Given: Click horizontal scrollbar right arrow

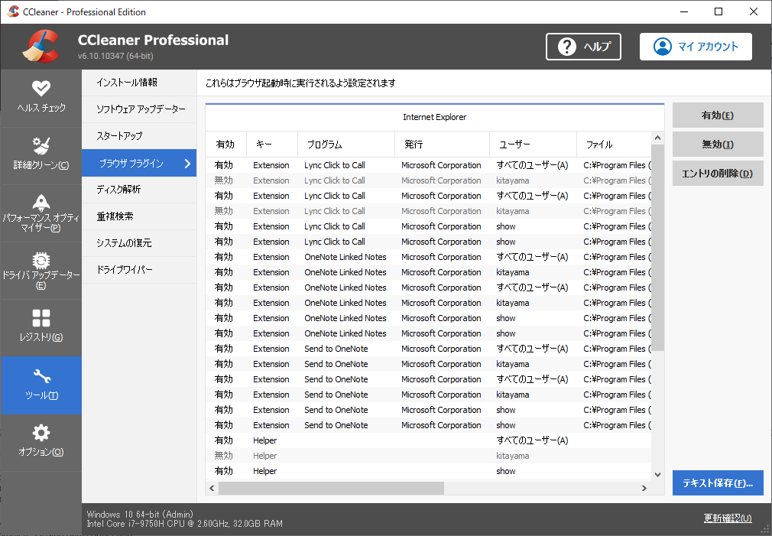Looking at the screenshot, I should [x=644, y=489].
